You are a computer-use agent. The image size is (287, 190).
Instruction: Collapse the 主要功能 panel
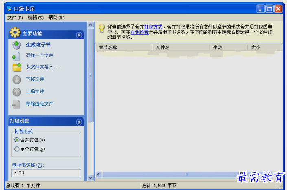[79, 35]
